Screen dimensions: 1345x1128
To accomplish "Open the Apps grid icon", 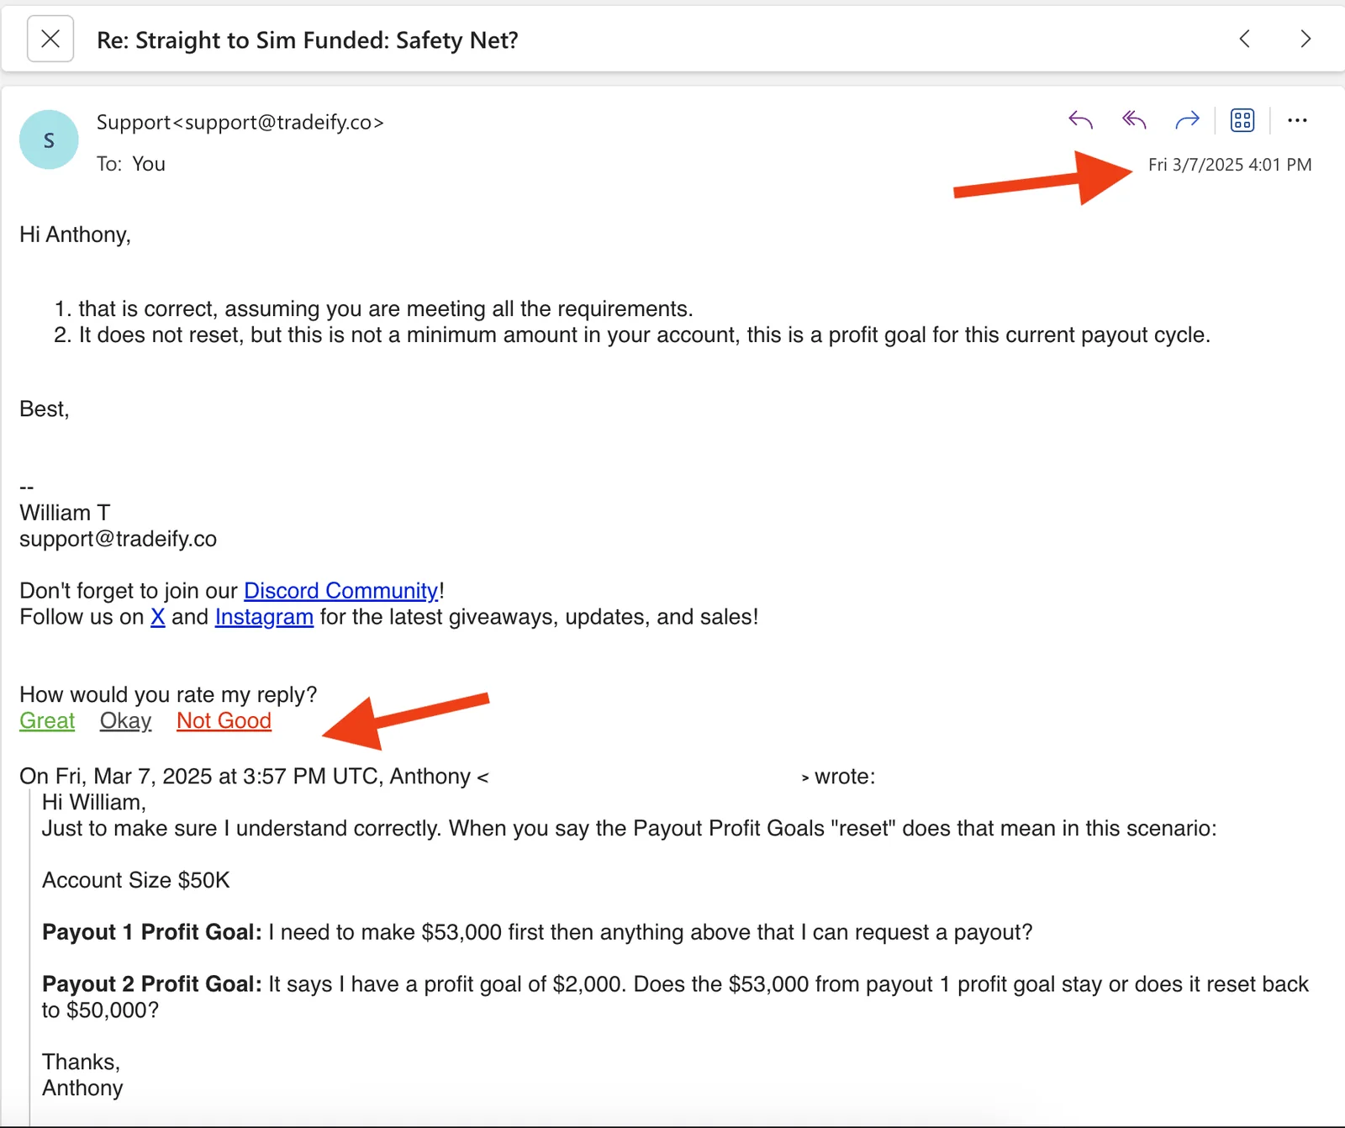I will (x=1242, y=120).
